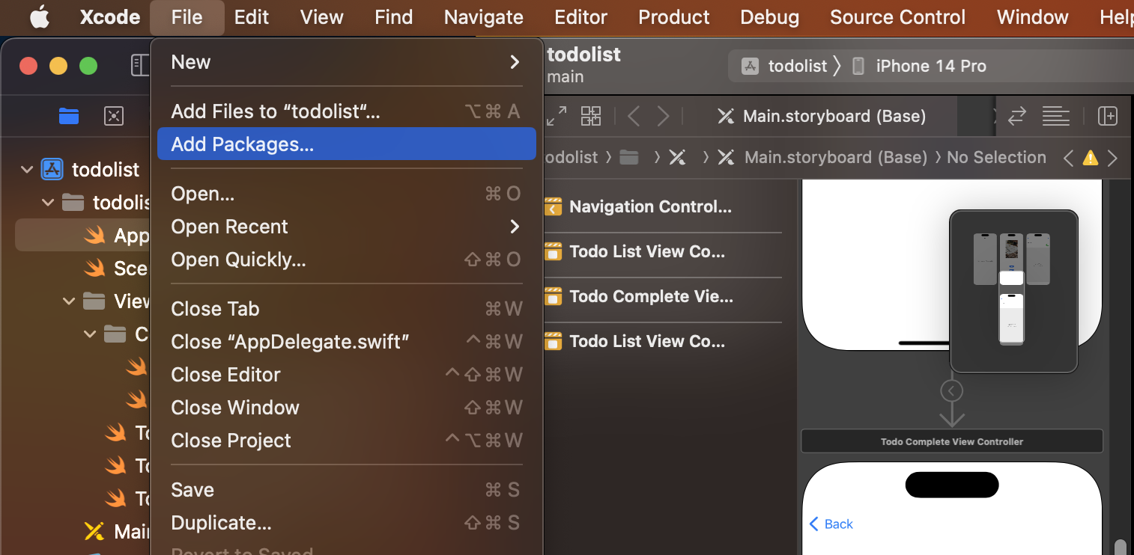Click the expand editor arrows icon

pos(557,116)
